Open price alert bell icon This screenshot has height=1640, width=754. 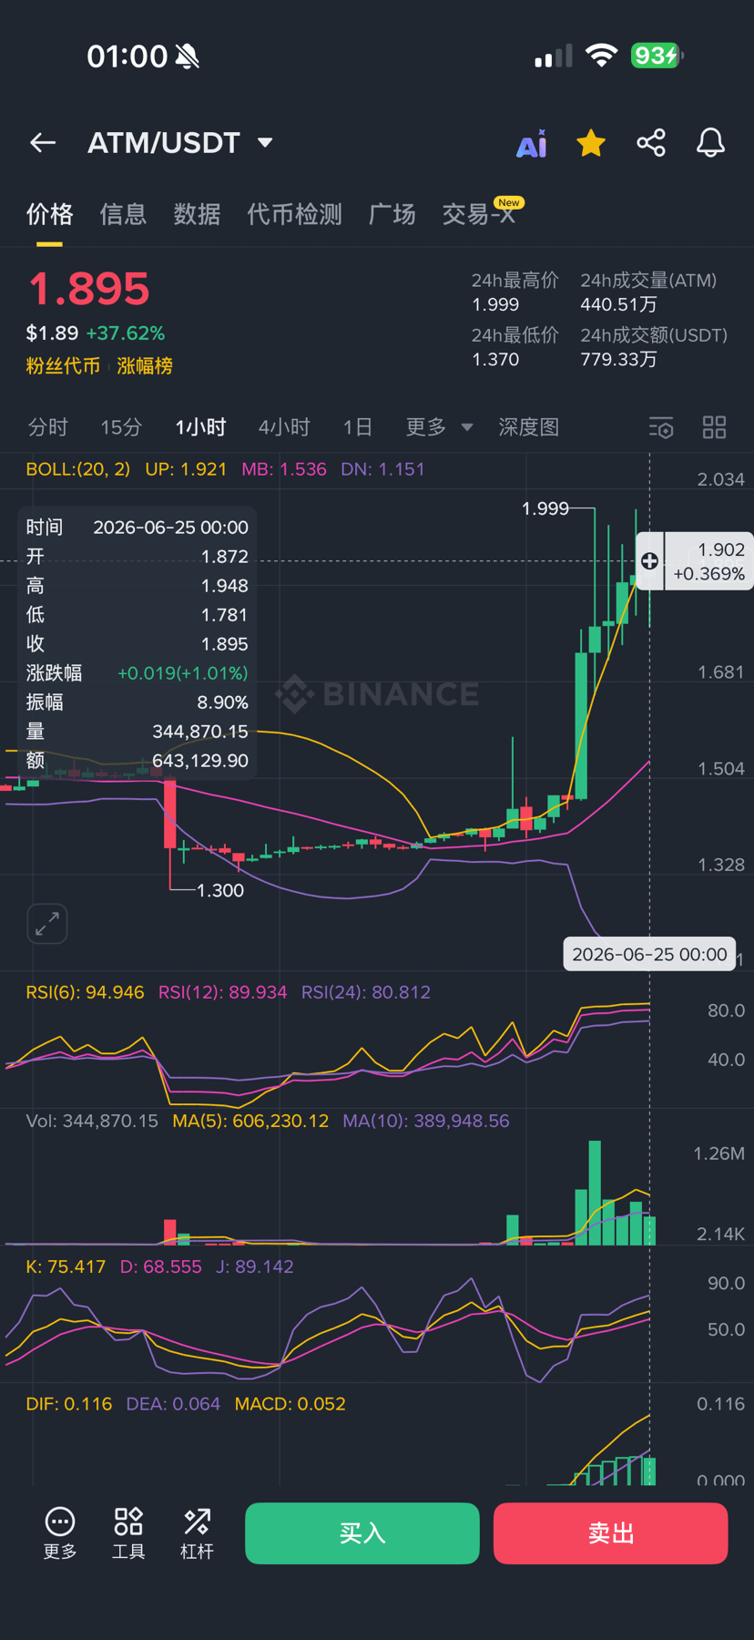tap(710, 143)
